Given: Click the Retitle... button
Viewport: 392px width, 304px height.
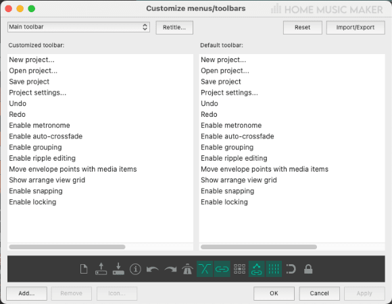Looking at the screenshot, I should (174, 27).
